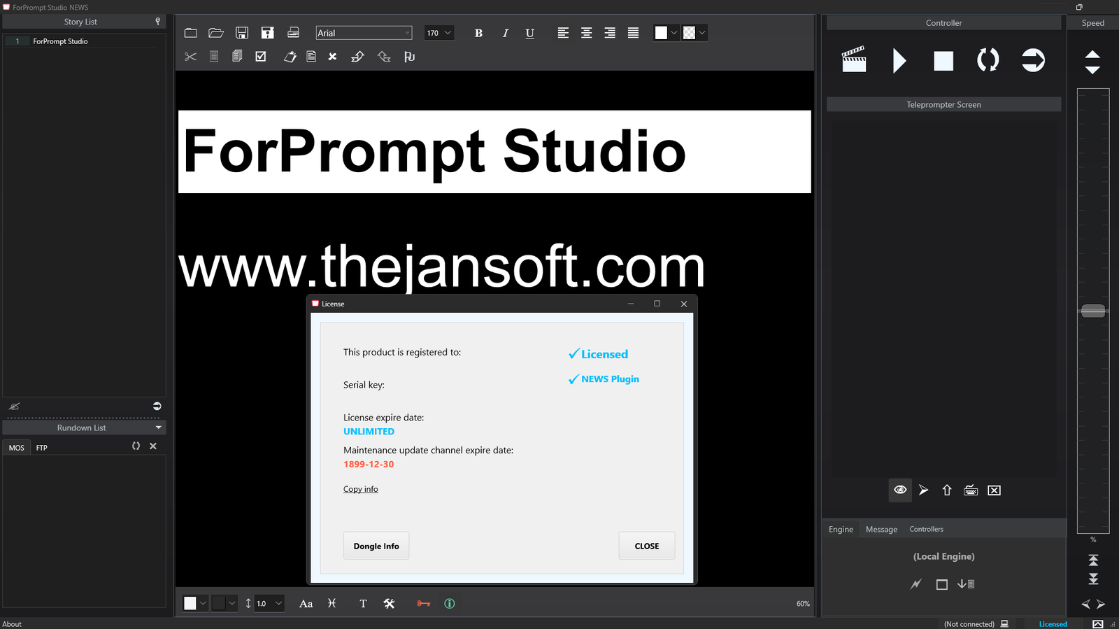The width and height of the screenshot is (1119, 629).
Task: Click the clapperboard icon in the Controller
Action: pyautogui.click(x=854, y=60)
